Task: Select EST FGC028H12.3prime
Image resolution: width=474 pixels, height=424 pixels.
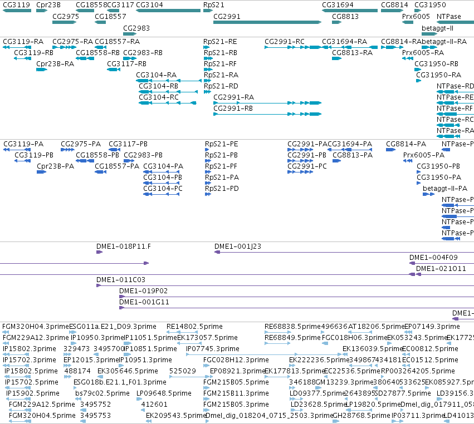Action: [x=236, y=360]
